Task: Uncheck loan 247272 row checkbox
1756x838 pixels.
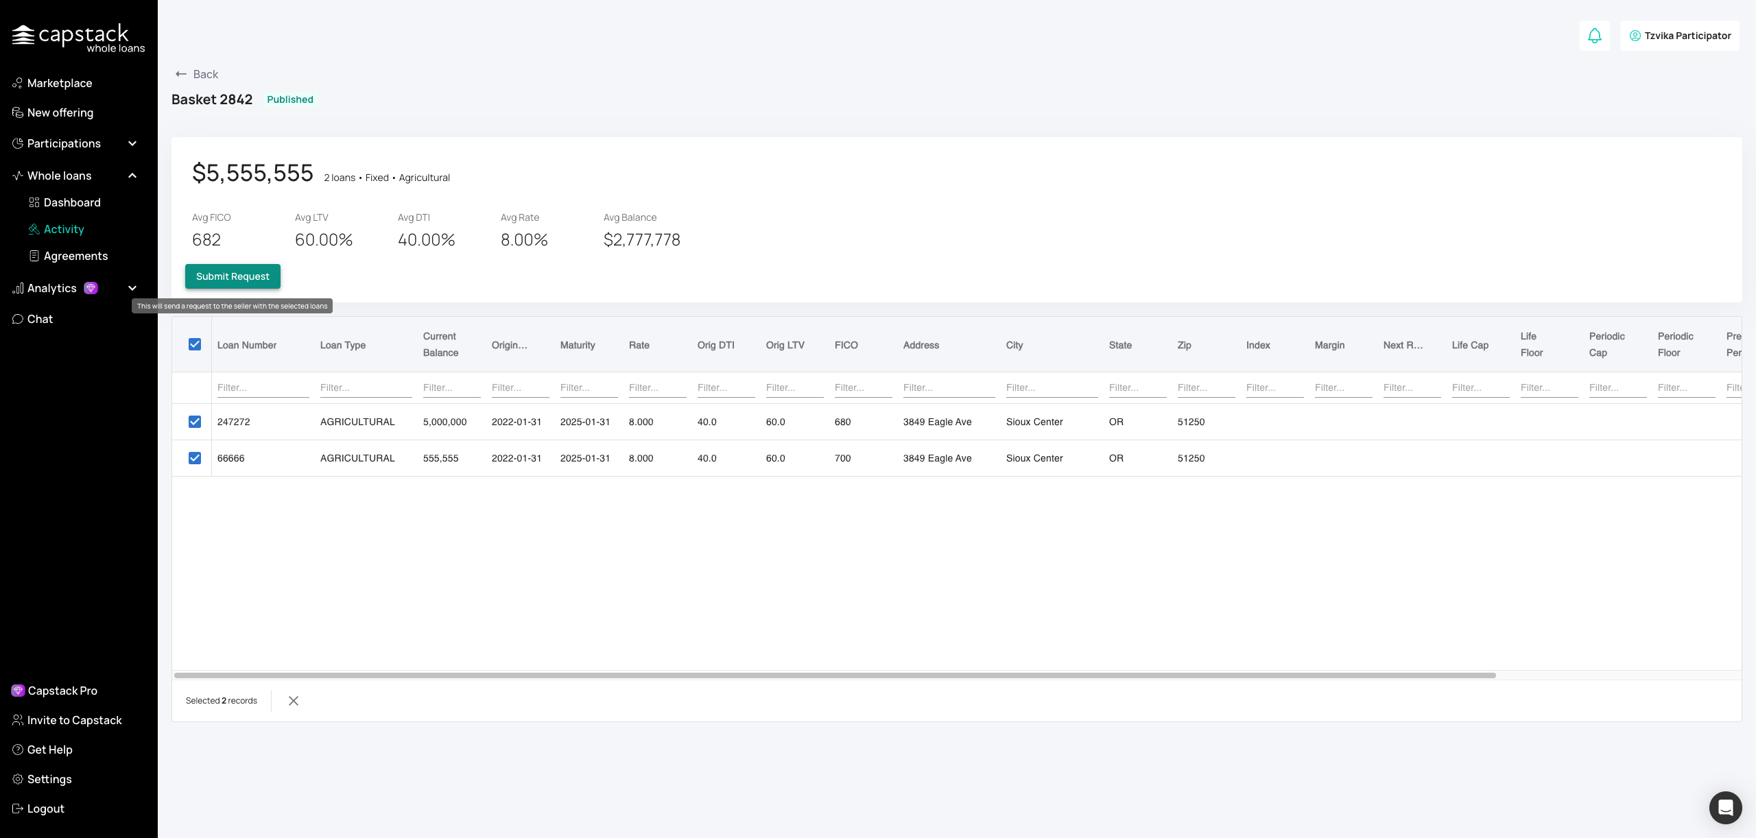Action: tap(195, 422)
